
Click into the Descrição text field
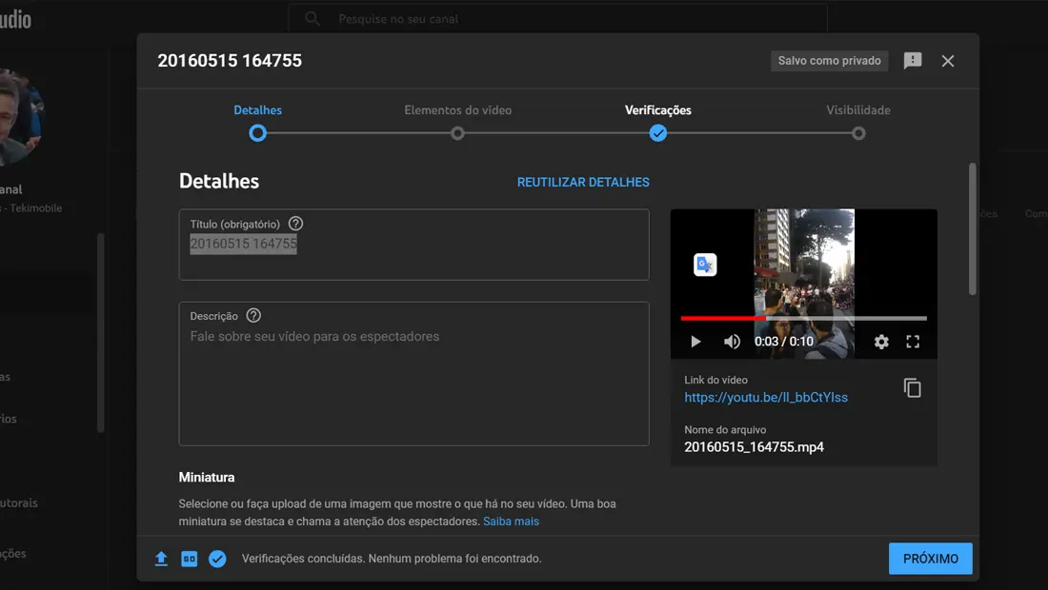[413, 374]
